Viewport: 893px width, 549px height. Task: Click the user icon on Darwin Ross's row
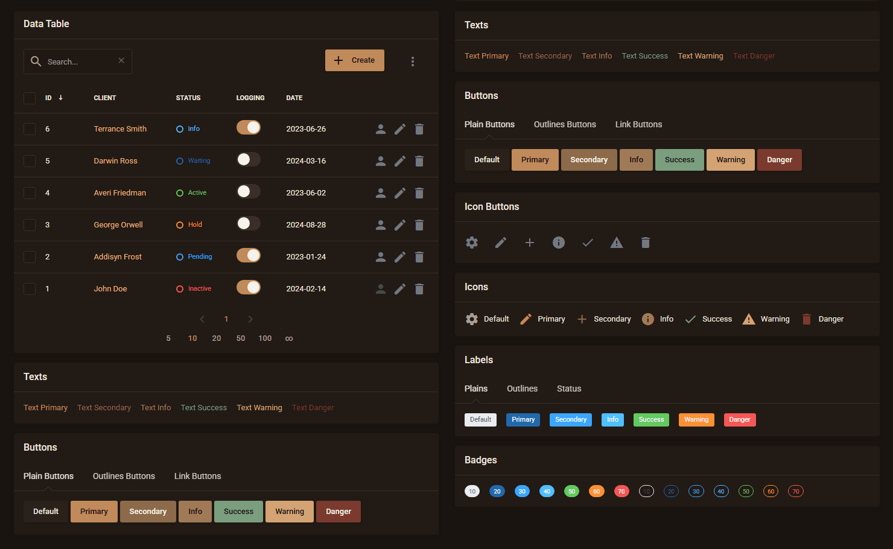click(x=380, y=160)
